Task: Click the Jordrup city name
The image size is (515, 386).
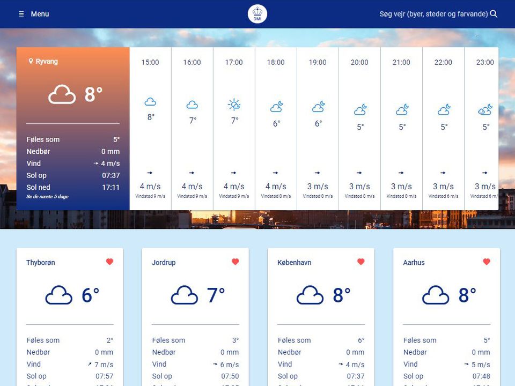Action: (163, 263)
